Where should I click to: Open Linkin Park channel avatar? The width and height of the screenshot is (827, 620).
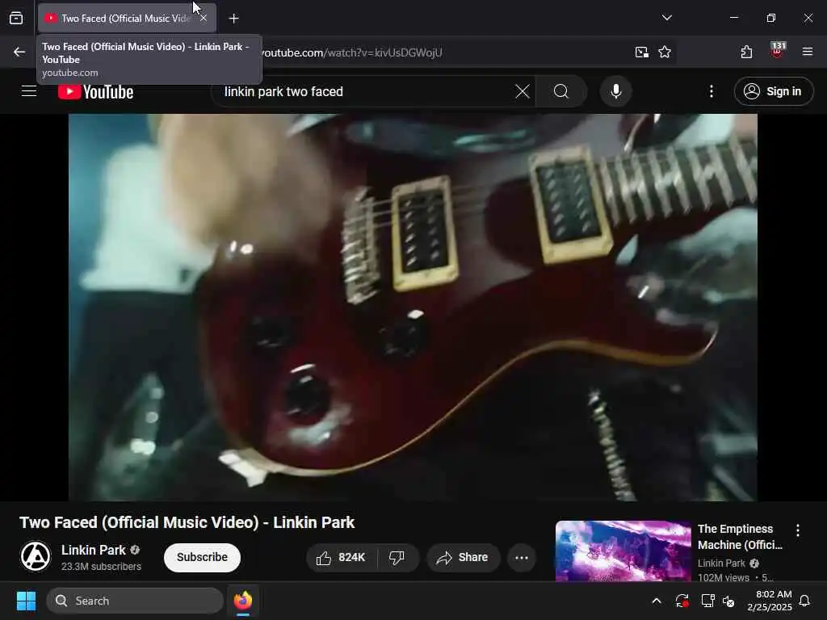(x=36, y=556)
